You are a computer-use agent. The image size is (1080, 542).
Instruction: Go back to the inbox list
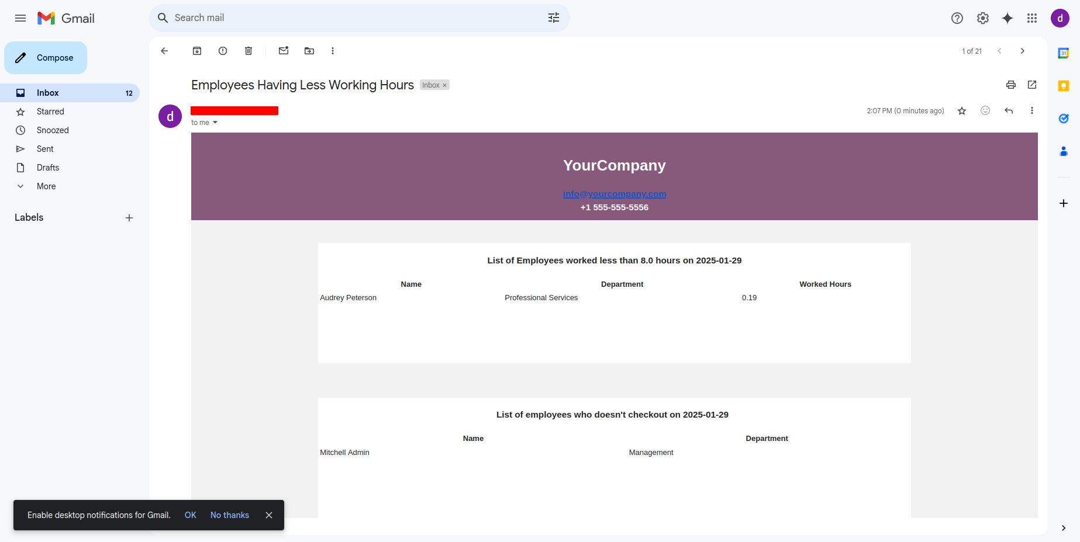tap(164, 51)
